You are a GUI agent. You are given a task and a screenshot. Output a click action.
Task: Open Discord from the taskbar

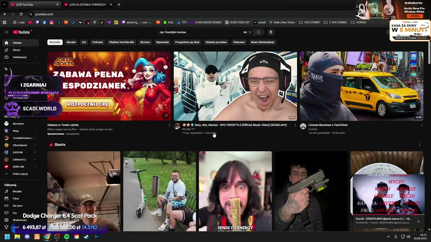(x=27, y=237)
